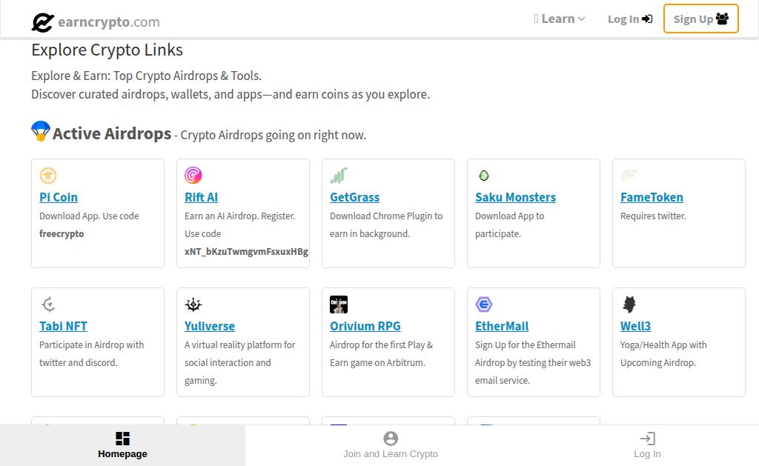The width and height of the screenshot is (759, 466).
Task: Select the Join and Learn Crypto tab
Action: coord(391,445)
